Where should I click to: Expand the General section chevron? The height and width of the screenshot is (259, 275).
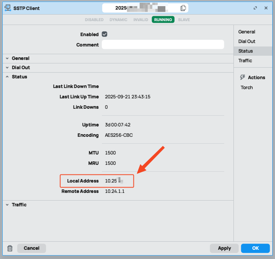coord(7,58)
